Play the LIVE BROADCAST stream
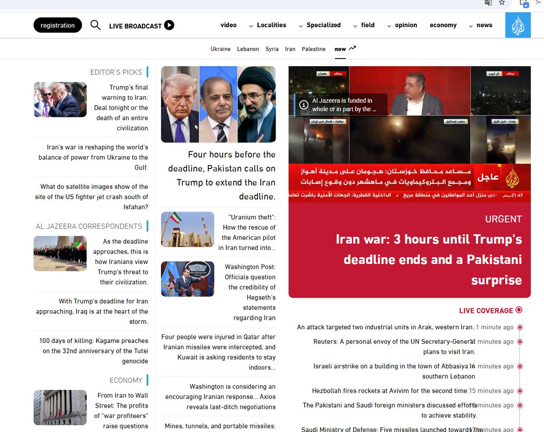544x432 pixels. (170, 25)
